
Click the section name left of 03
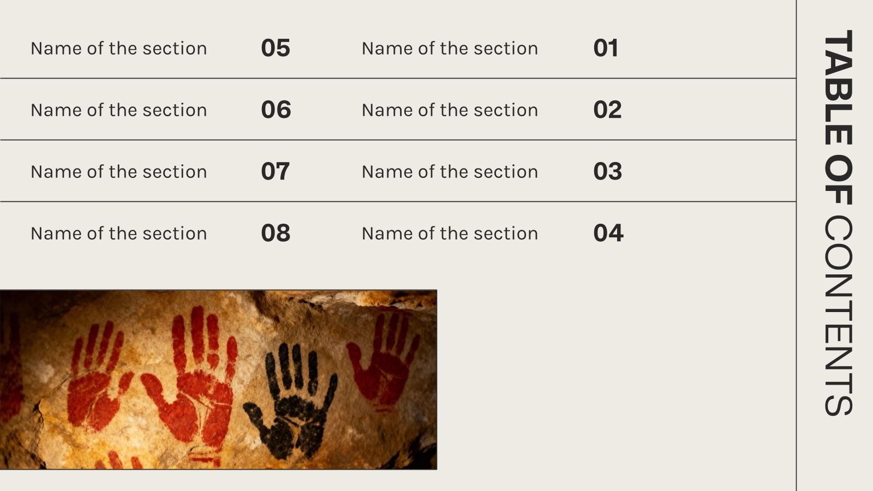pyautogui.click(x=450, y=172)
